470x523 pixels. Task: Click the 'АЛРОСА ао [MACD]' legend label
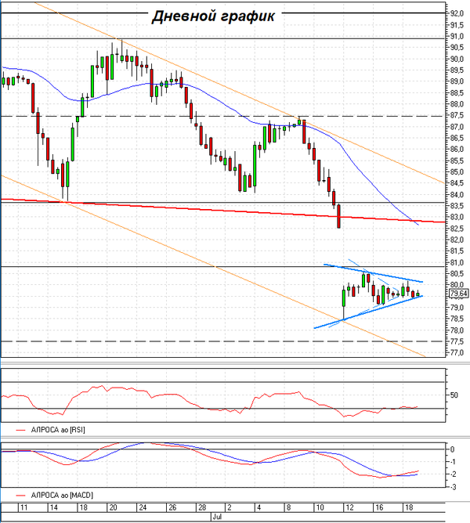(x=62, y=496)
